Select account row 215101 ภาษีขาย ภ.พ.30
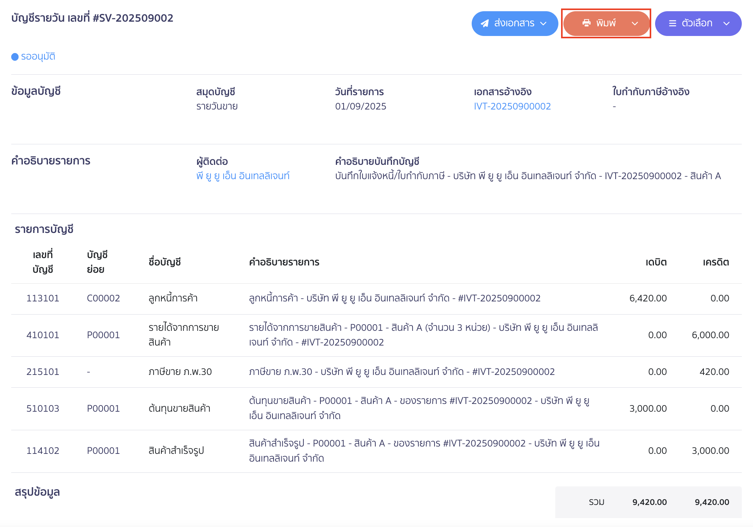Viewport: 753px width, 527px height. 180,372
